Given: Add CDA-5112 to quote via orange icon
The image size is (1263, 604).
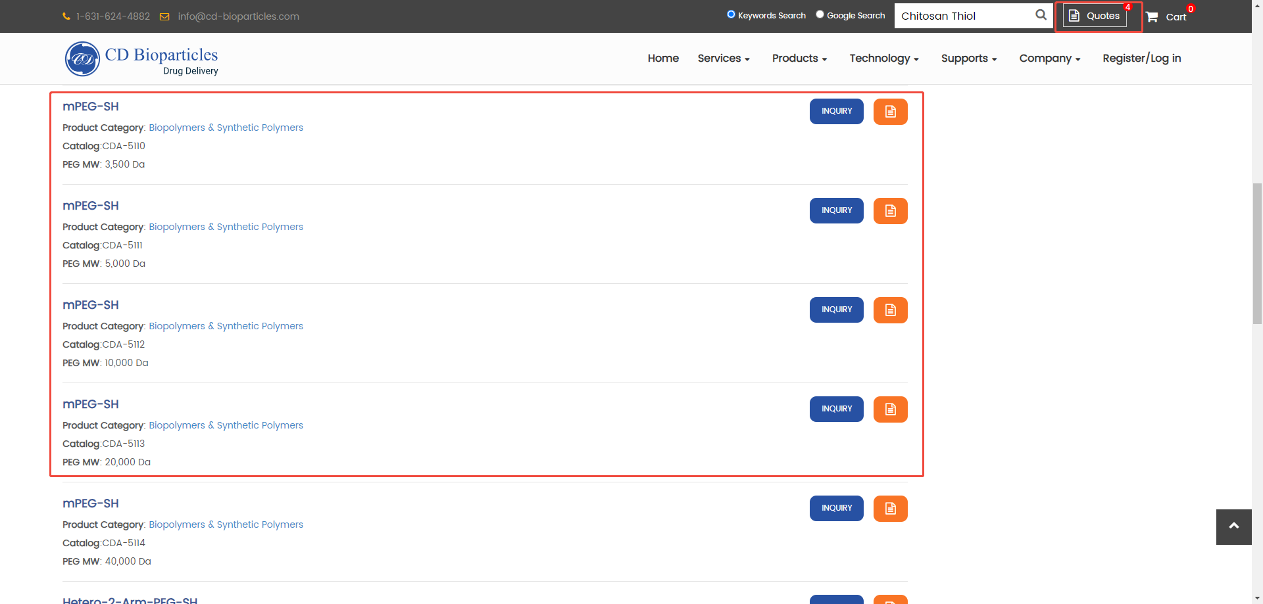Looking at the screenshot, I should 891,310.
